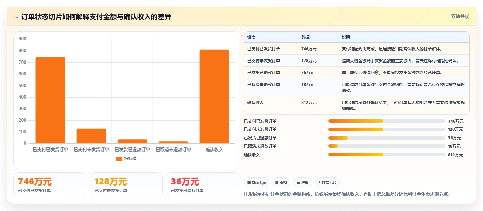This screenshot has width=483, height=211.
Task: Click the 维度 table column header
Action: [x=252, y=37]
